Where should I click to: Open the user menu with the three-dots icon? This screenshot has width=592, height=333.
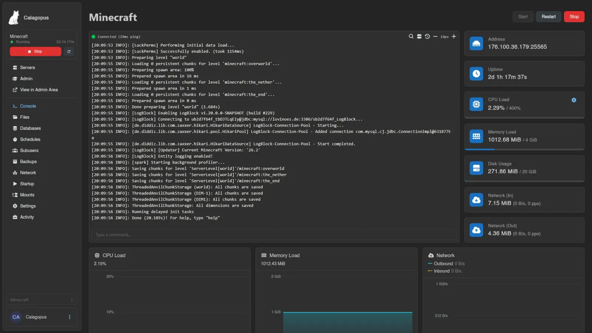[70, 317]
